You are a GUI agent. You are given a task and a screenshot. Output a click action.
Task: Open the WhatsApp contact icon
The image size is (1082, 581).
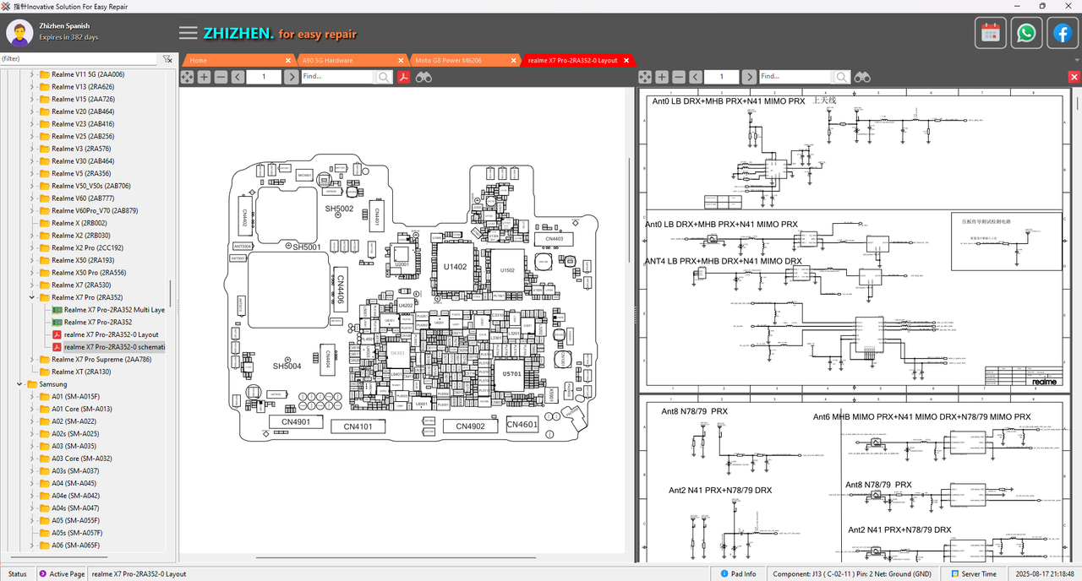[1026, 33]
